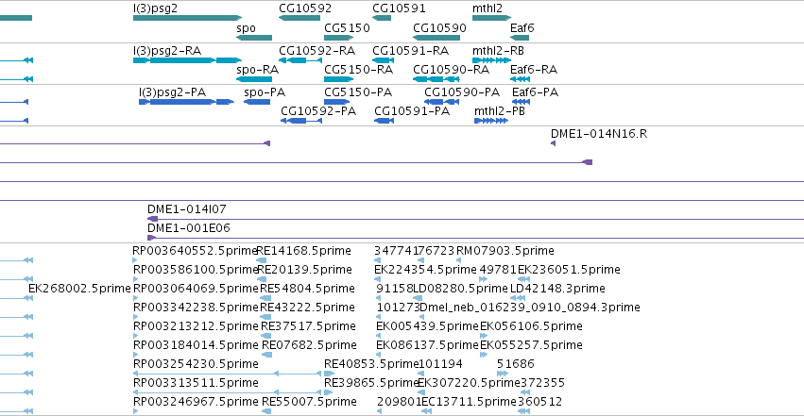804x416 pixels.
Task: Select the CG10590-RA transcript label
Action: tap(452, 70)
